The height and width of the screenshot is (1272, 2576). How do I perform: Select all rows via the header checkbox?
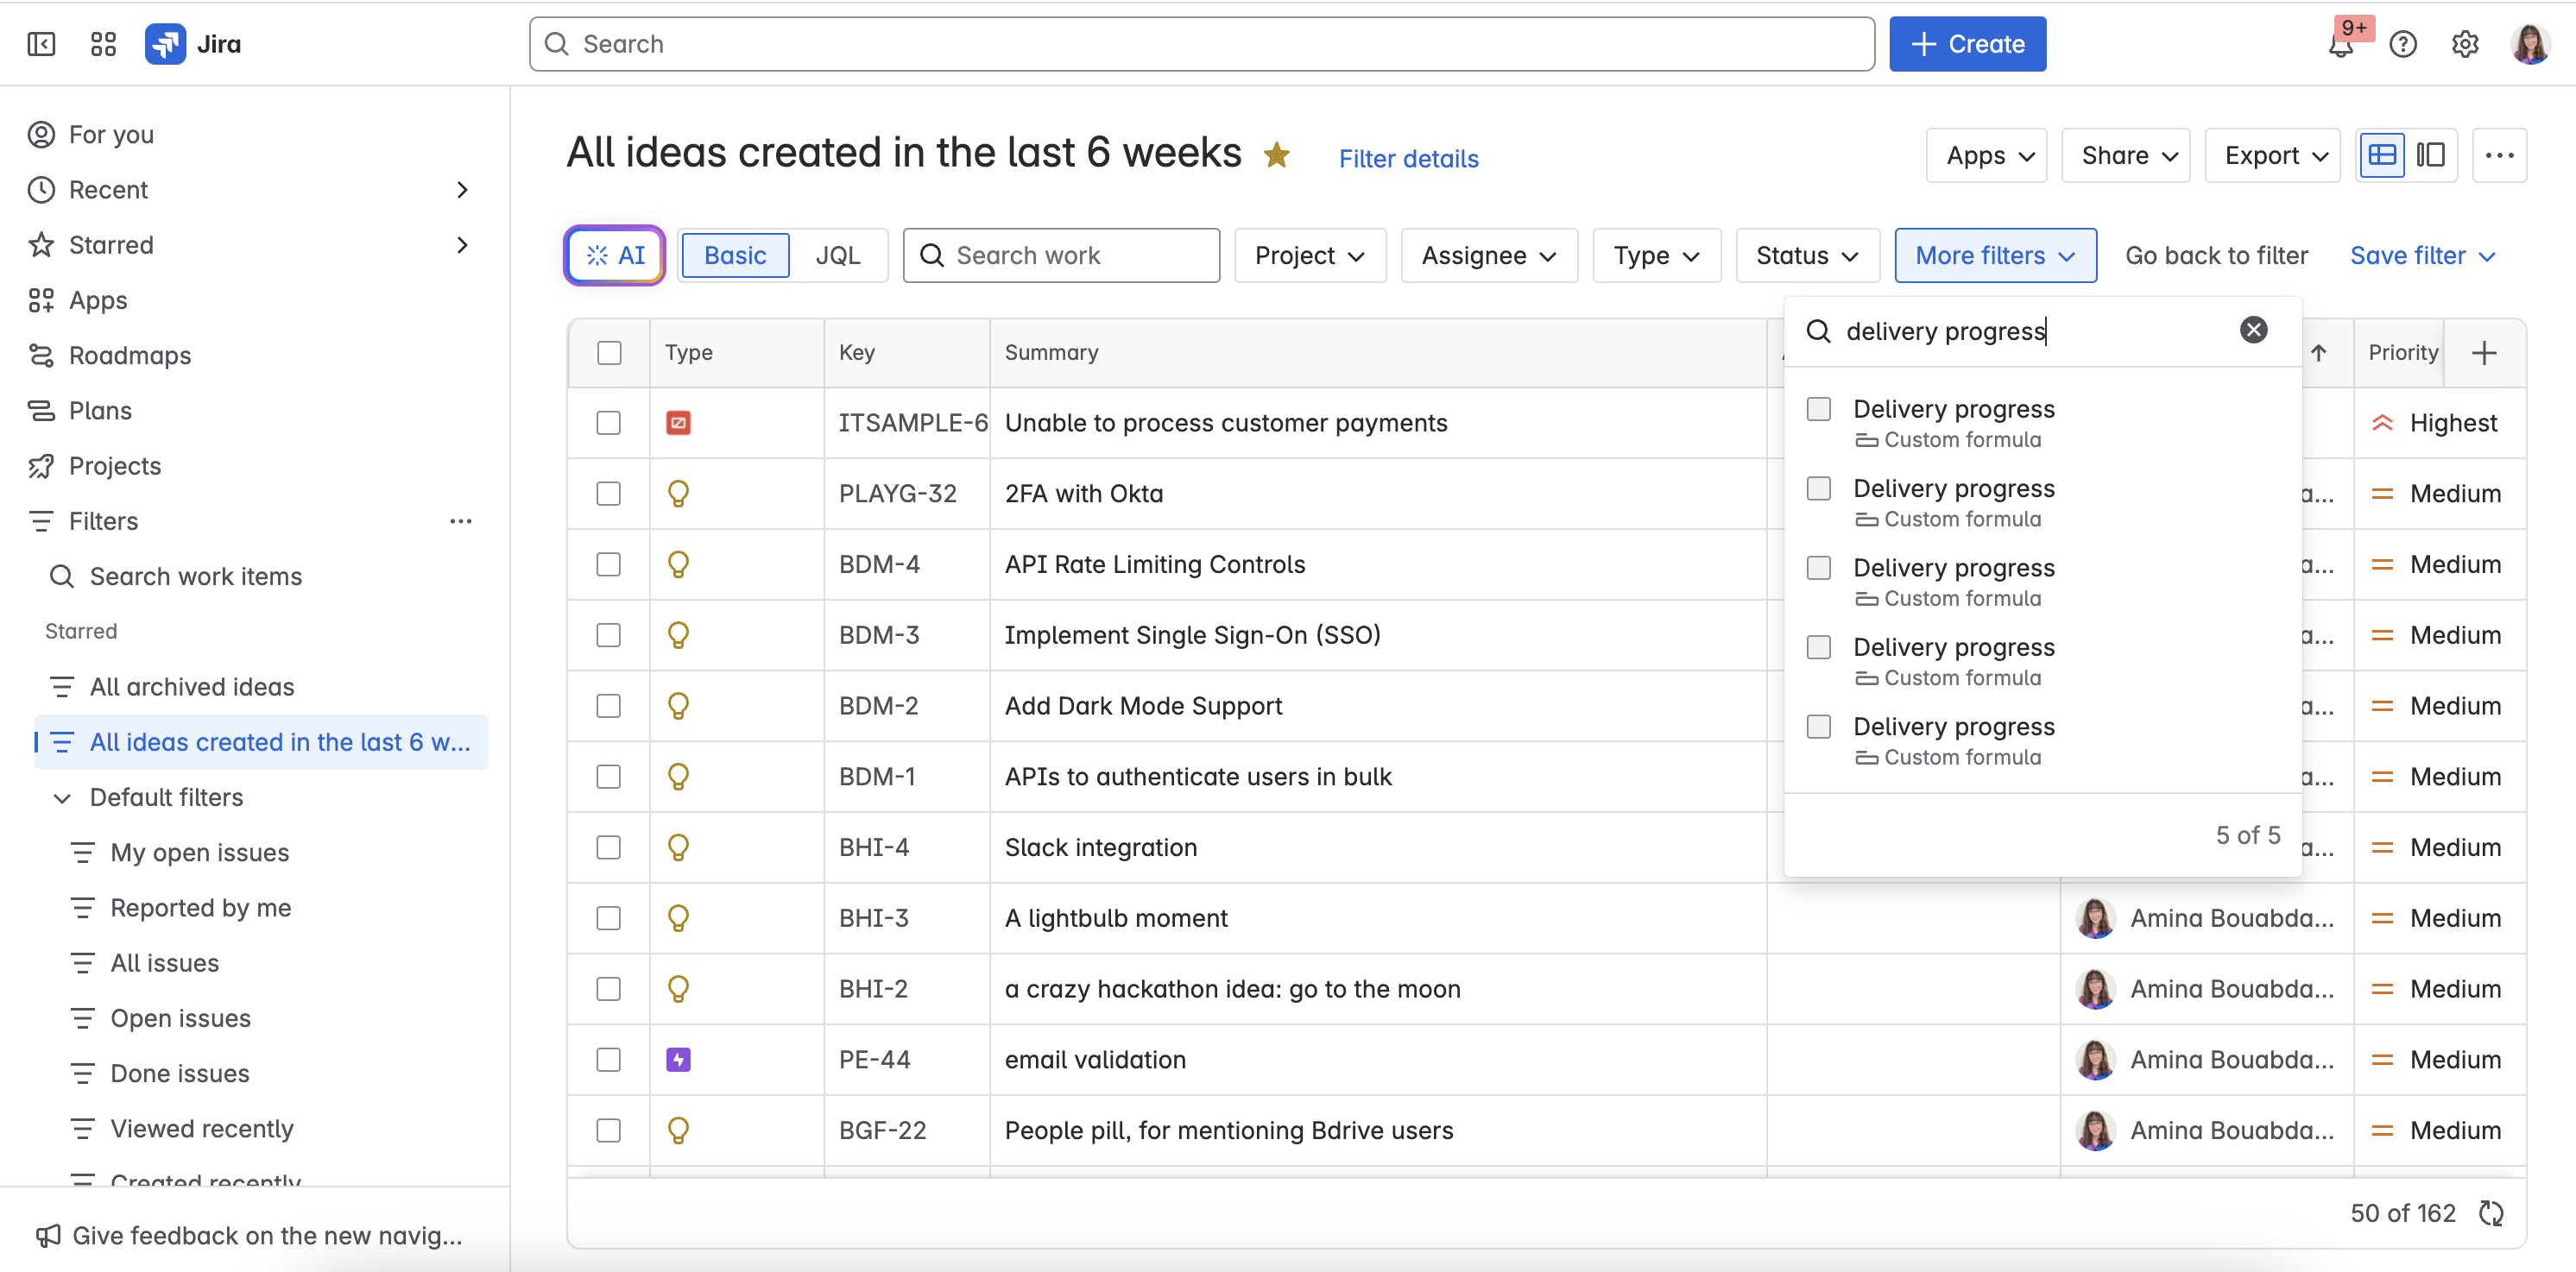[609, 352]
